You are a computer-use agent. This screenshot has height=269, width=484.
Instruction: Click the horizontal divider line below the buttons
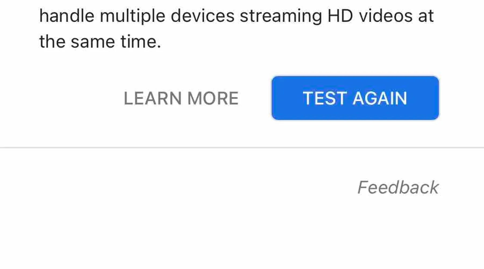(242, 148)
